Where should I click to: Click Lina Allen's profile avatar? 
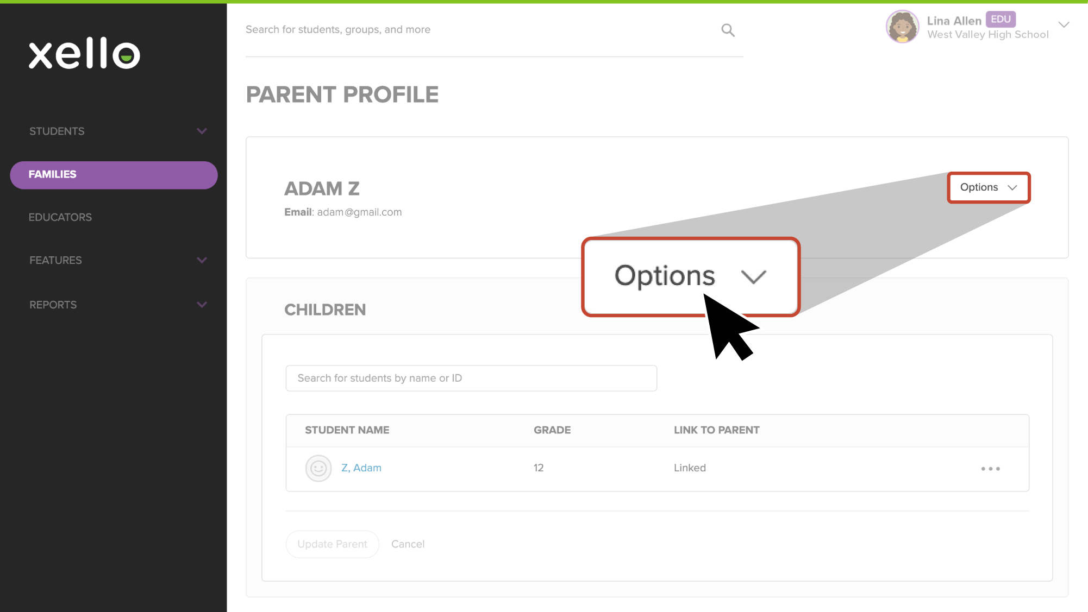[902, 27]
